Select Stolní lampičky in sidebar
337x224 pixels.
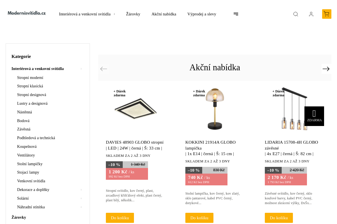tap(30, 164)
